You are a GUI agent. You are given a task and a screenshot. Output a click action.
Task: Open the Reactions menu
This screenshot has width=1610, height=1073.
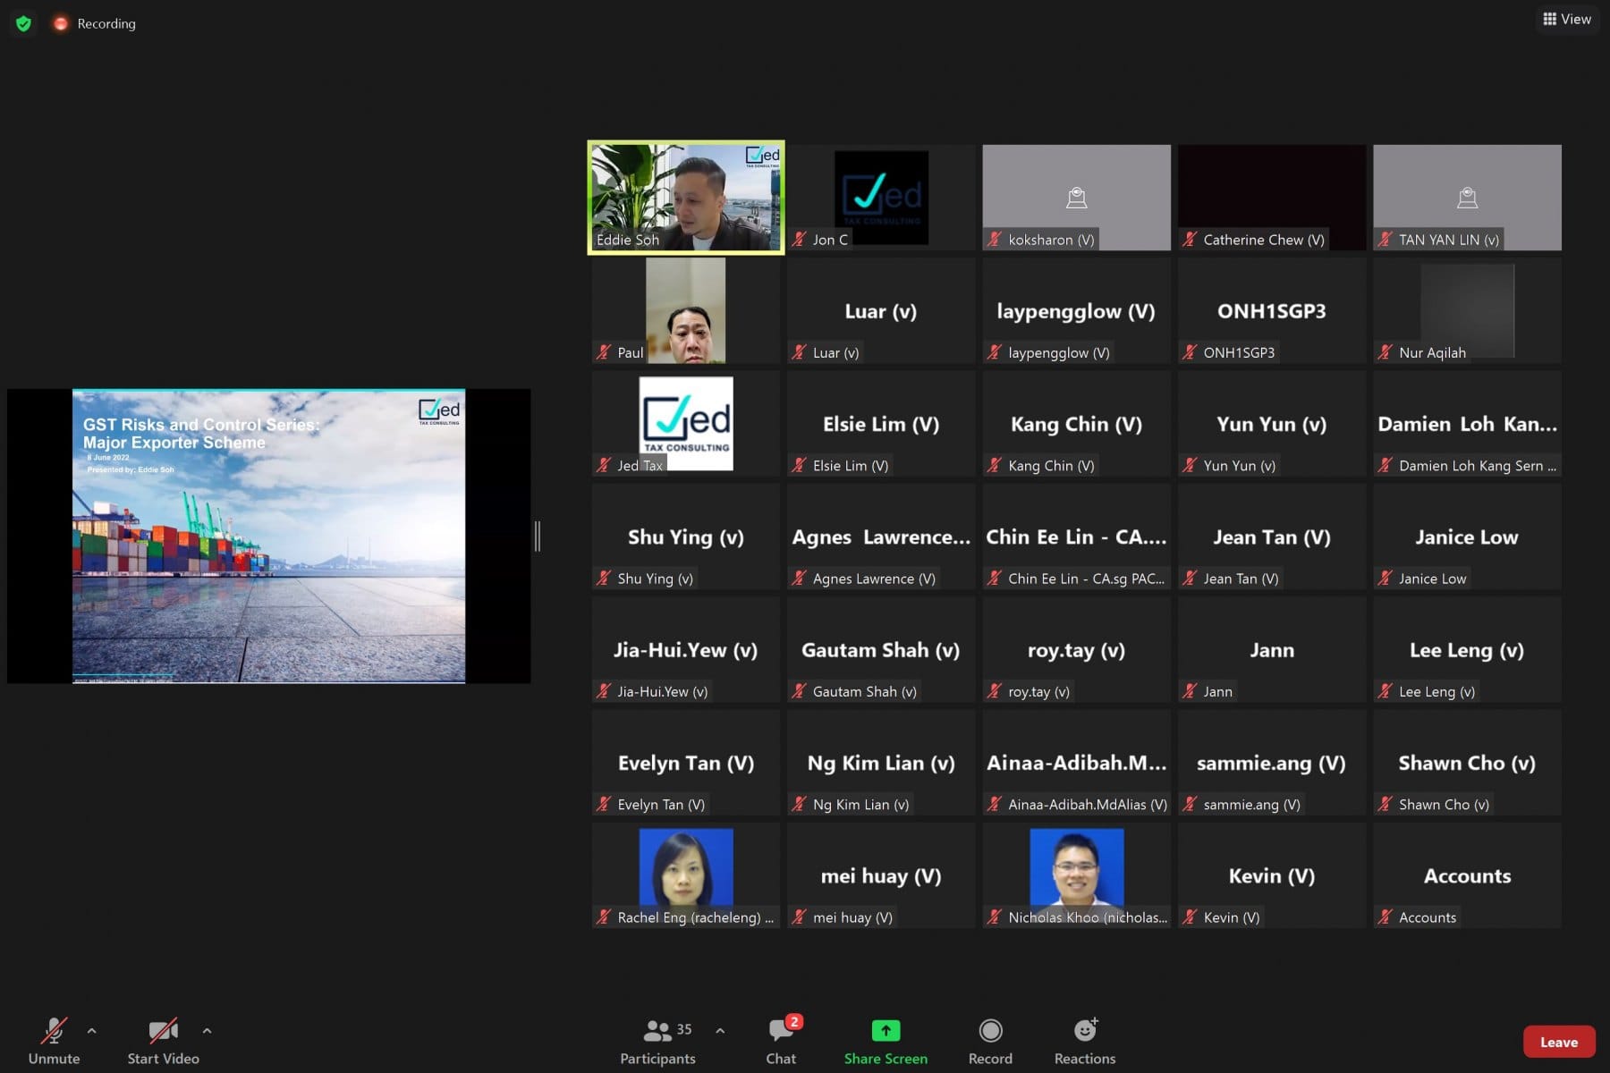click(x=1084, y=1042)
